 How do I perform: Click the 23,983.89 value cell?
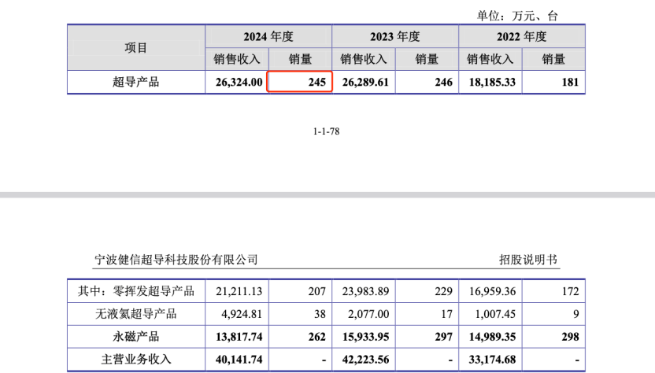click(x=365, y=291)
